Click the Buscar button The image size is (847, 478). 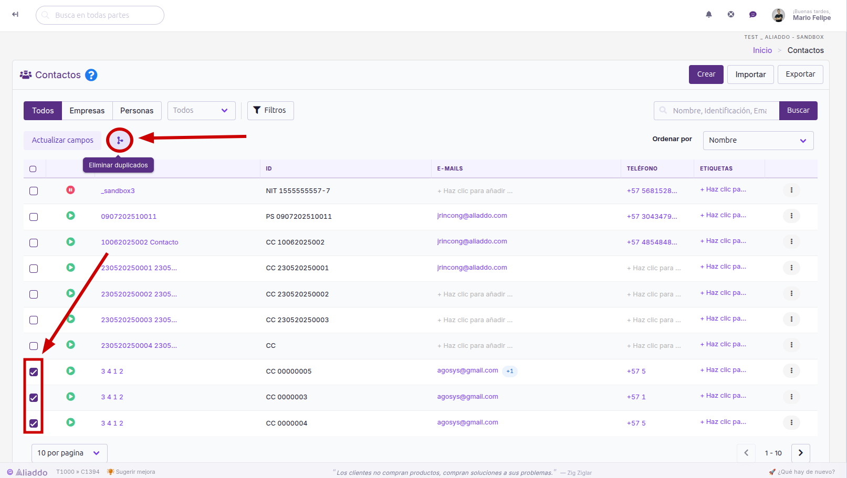(798, 111)
